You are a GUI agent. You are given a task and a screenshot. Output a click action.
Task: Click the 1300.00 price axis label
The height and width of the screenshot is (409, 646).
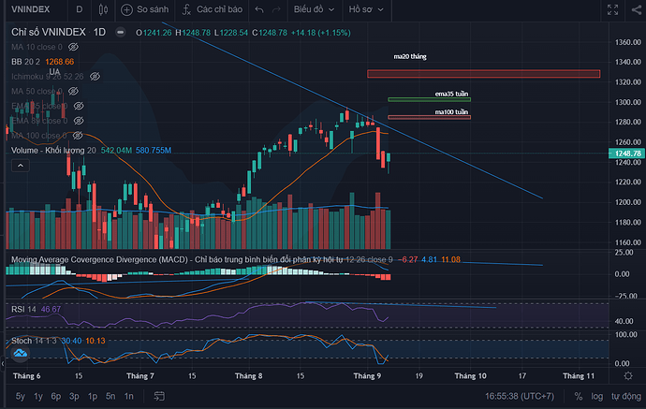[x=628, y=102]
